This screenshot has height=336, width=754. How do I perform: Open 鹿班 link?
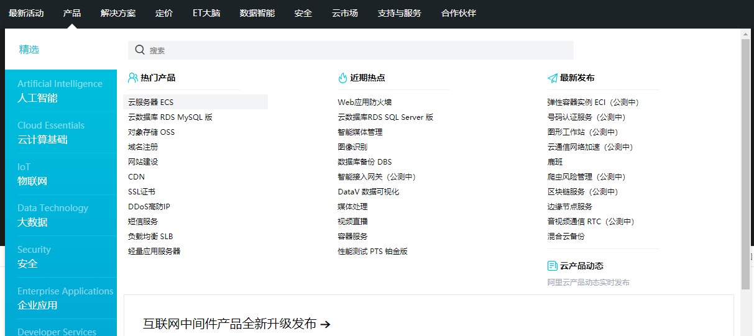(555, 161)
